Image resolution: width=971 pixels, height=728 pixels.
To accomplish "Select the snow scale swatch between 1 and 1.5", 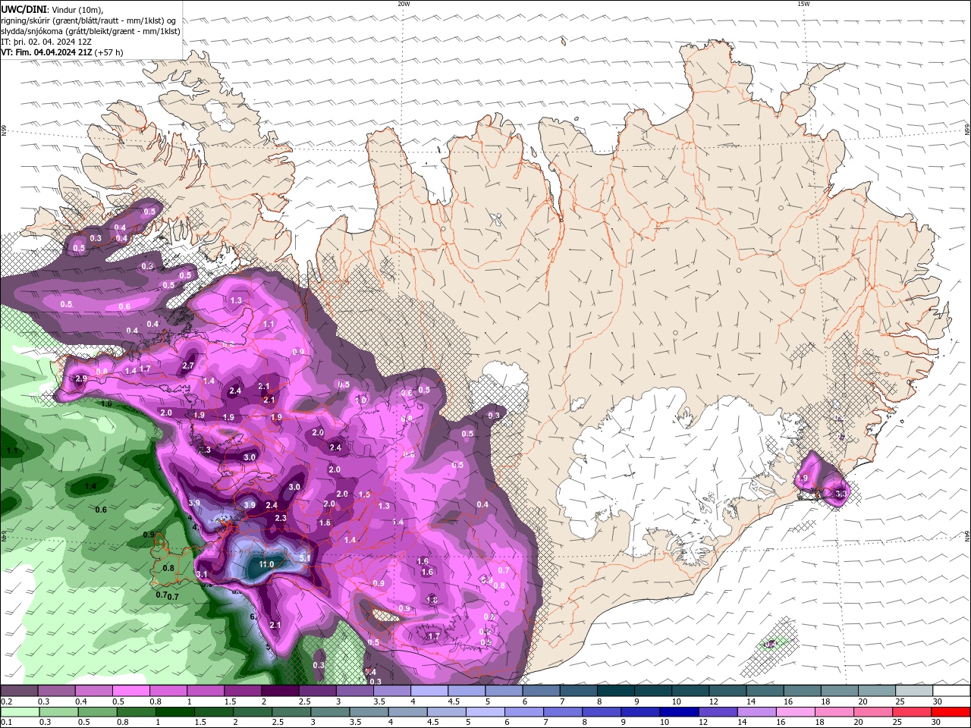I will (205, 691).
